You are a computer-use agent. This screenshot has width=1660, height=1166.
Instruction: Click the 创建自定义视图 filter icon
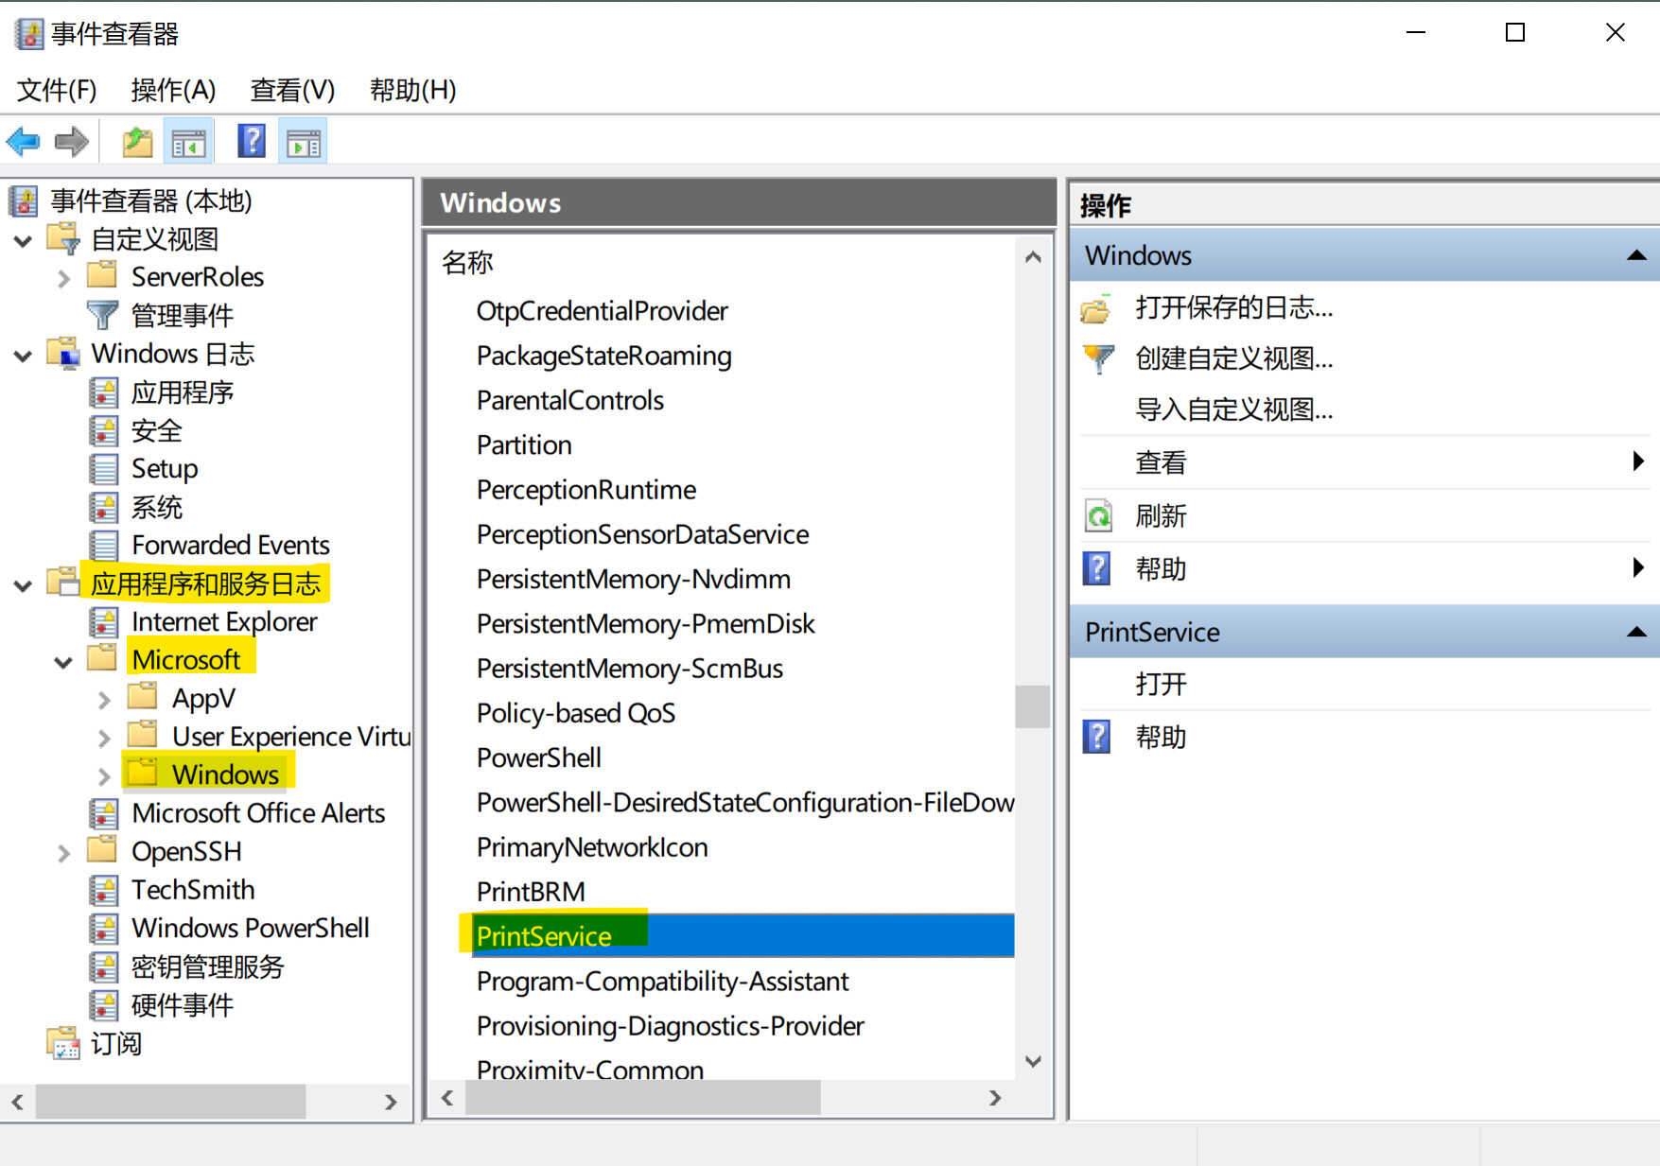(x=1098, y=359)
